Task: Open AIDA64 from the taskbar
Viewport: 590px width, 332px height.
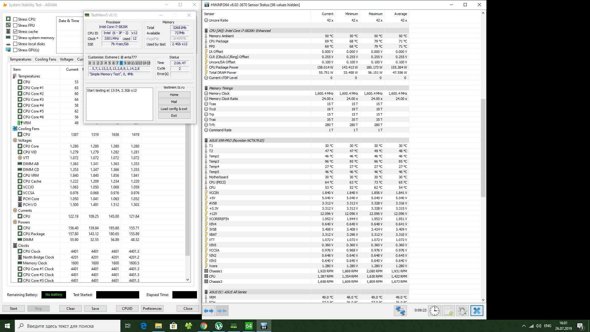Action: [249, 326]
